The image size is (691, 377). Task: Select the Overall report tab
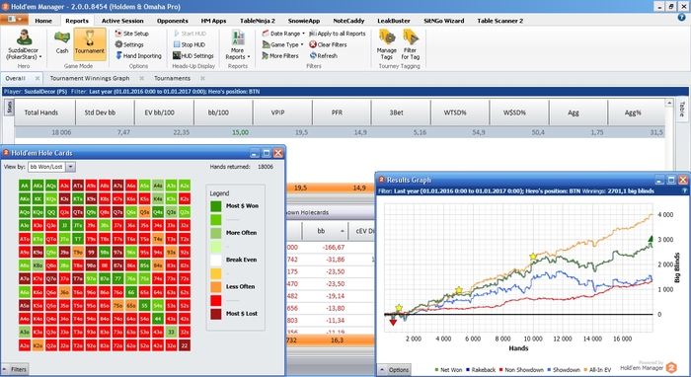point(16,78)
